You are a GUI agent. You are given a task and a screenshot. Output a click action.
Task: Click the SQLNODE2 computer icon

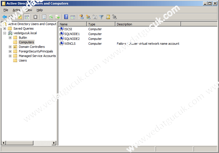click(x=62, y=39)
